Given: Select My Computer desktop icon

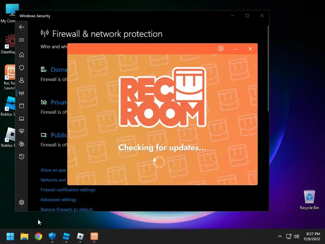Looking at the screenshot, I should pyautogui.click(x=8, y=13).
